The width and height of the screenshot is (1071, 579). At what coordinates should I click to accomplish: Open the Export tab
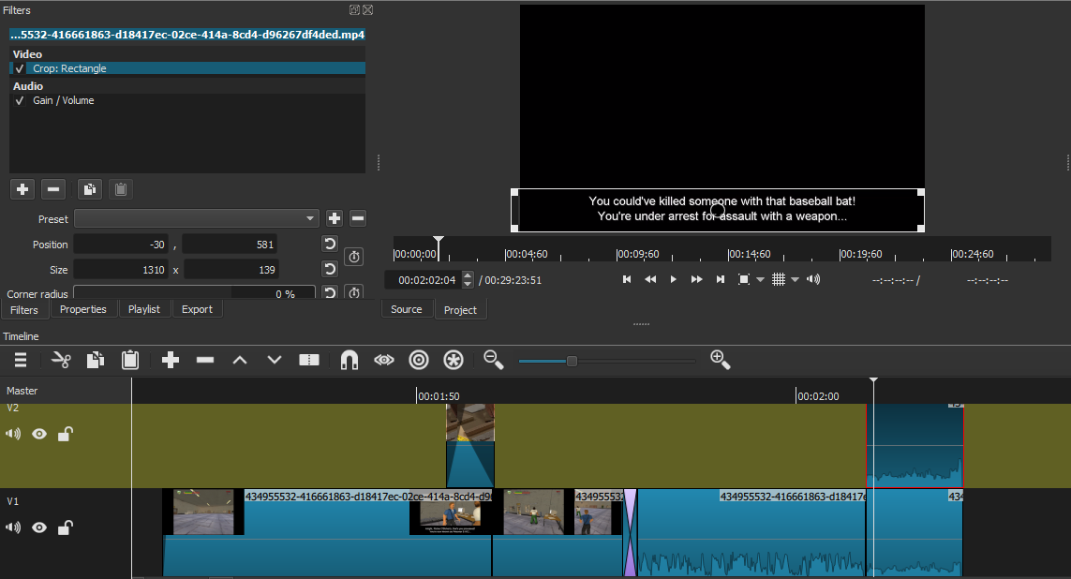(197, 309)
